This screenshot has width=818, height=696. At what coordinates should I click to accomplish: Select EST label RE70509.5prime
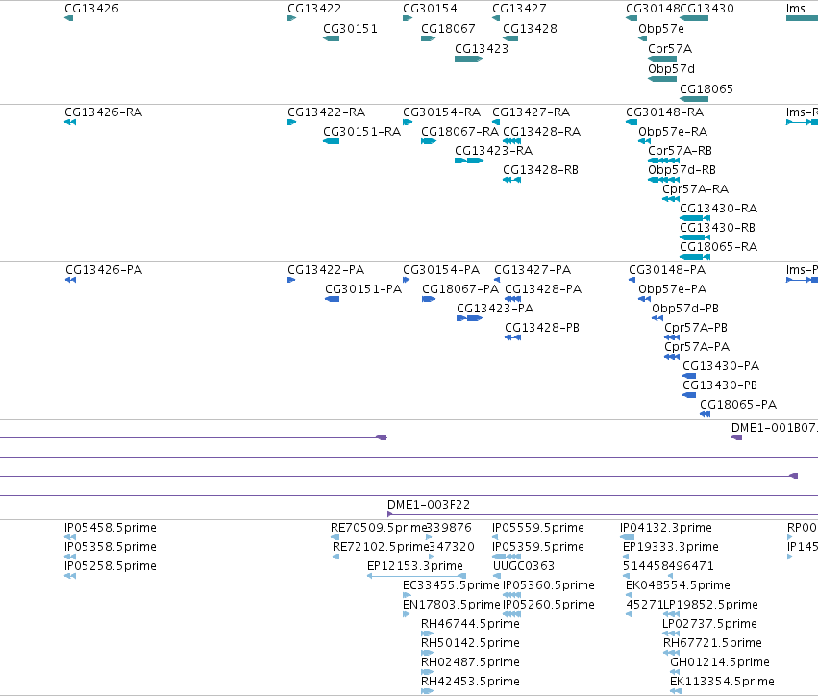379,528
